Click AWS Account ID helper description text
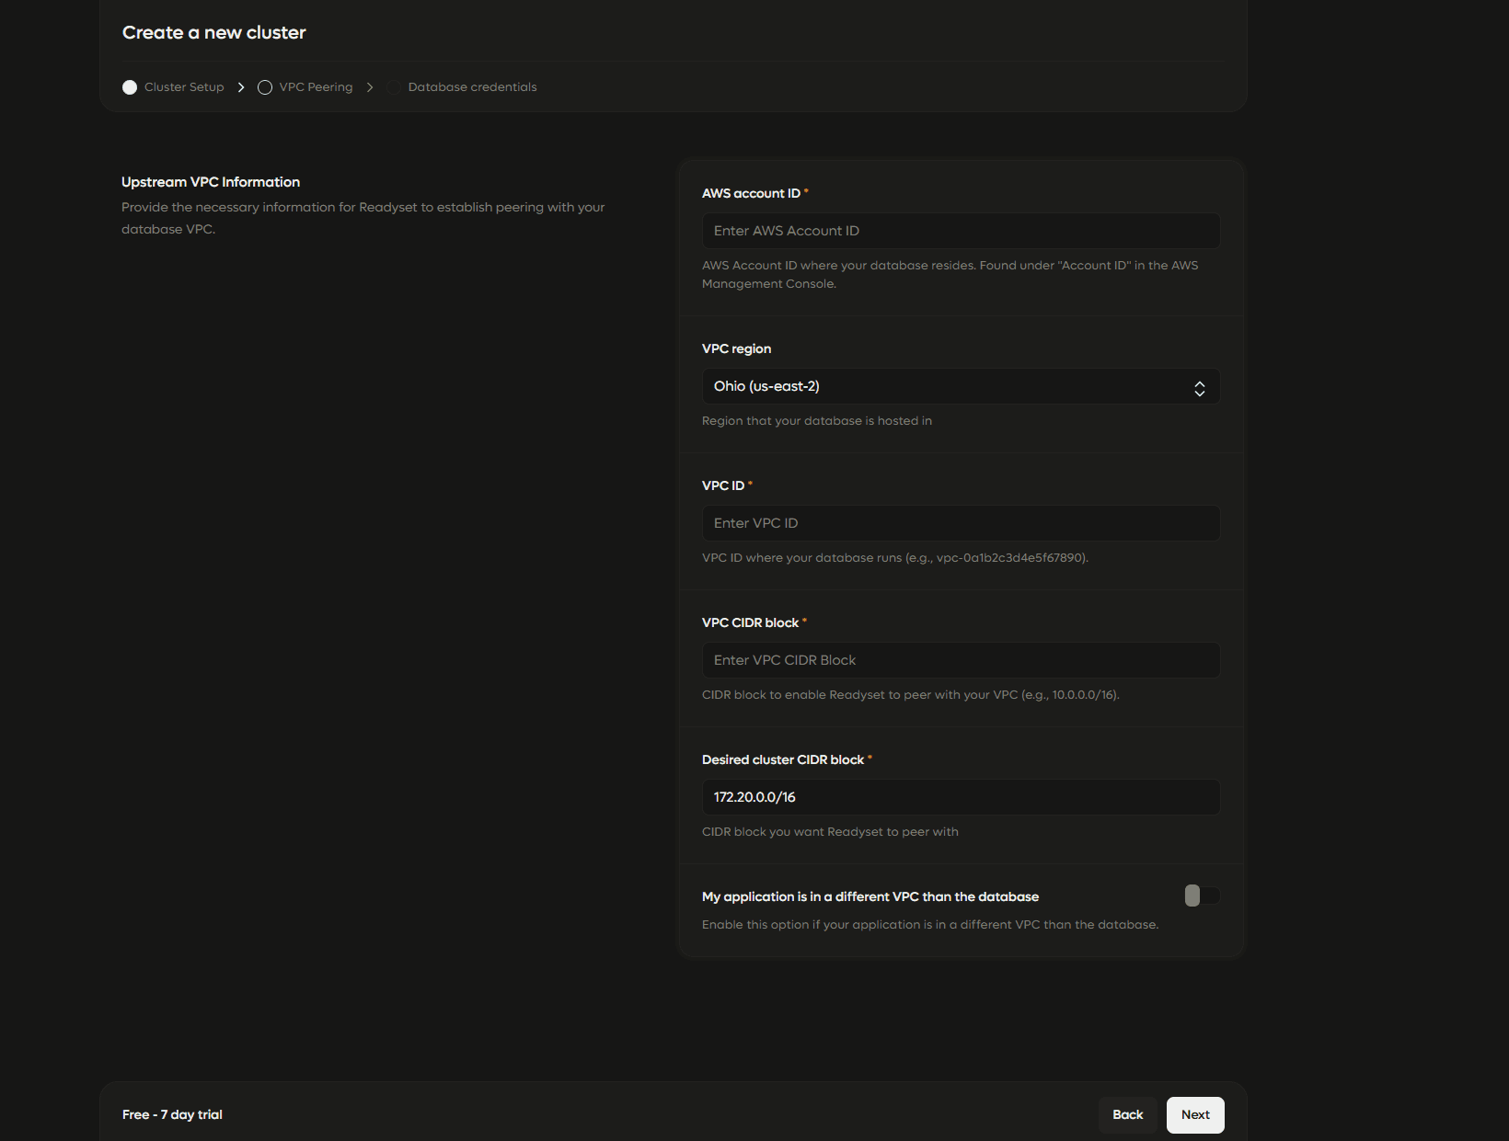 [x=950, y=274]
